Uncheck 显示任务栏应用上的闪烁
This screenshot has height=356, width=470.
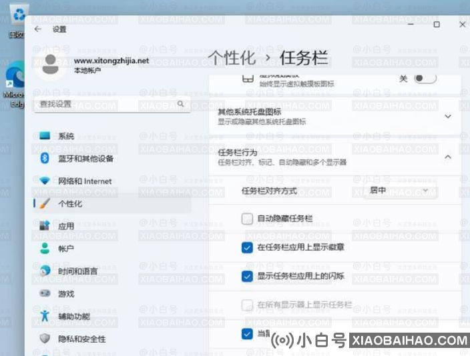click(x=247, y=276)
